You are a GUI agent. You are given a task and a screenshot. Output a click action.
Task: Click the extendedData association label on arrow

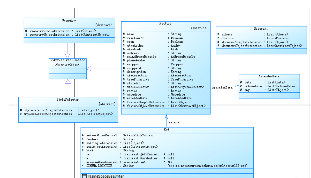(x=222, y=88)
